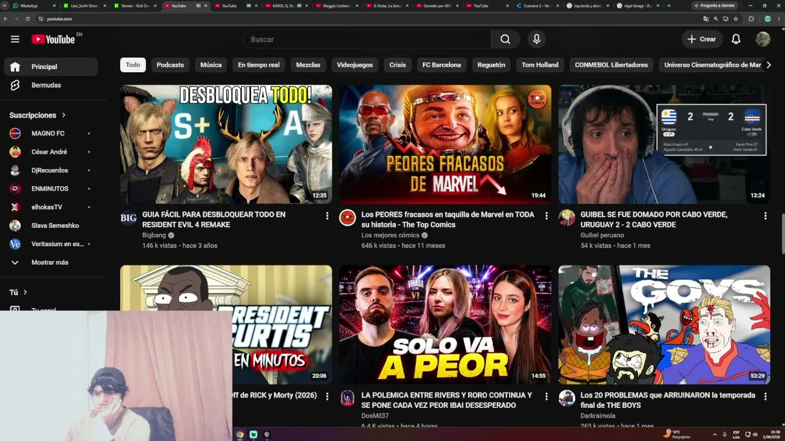Viewport: 785px width, 441px height.
Task: Open the new browser tab button
Action: coord(668,6)
